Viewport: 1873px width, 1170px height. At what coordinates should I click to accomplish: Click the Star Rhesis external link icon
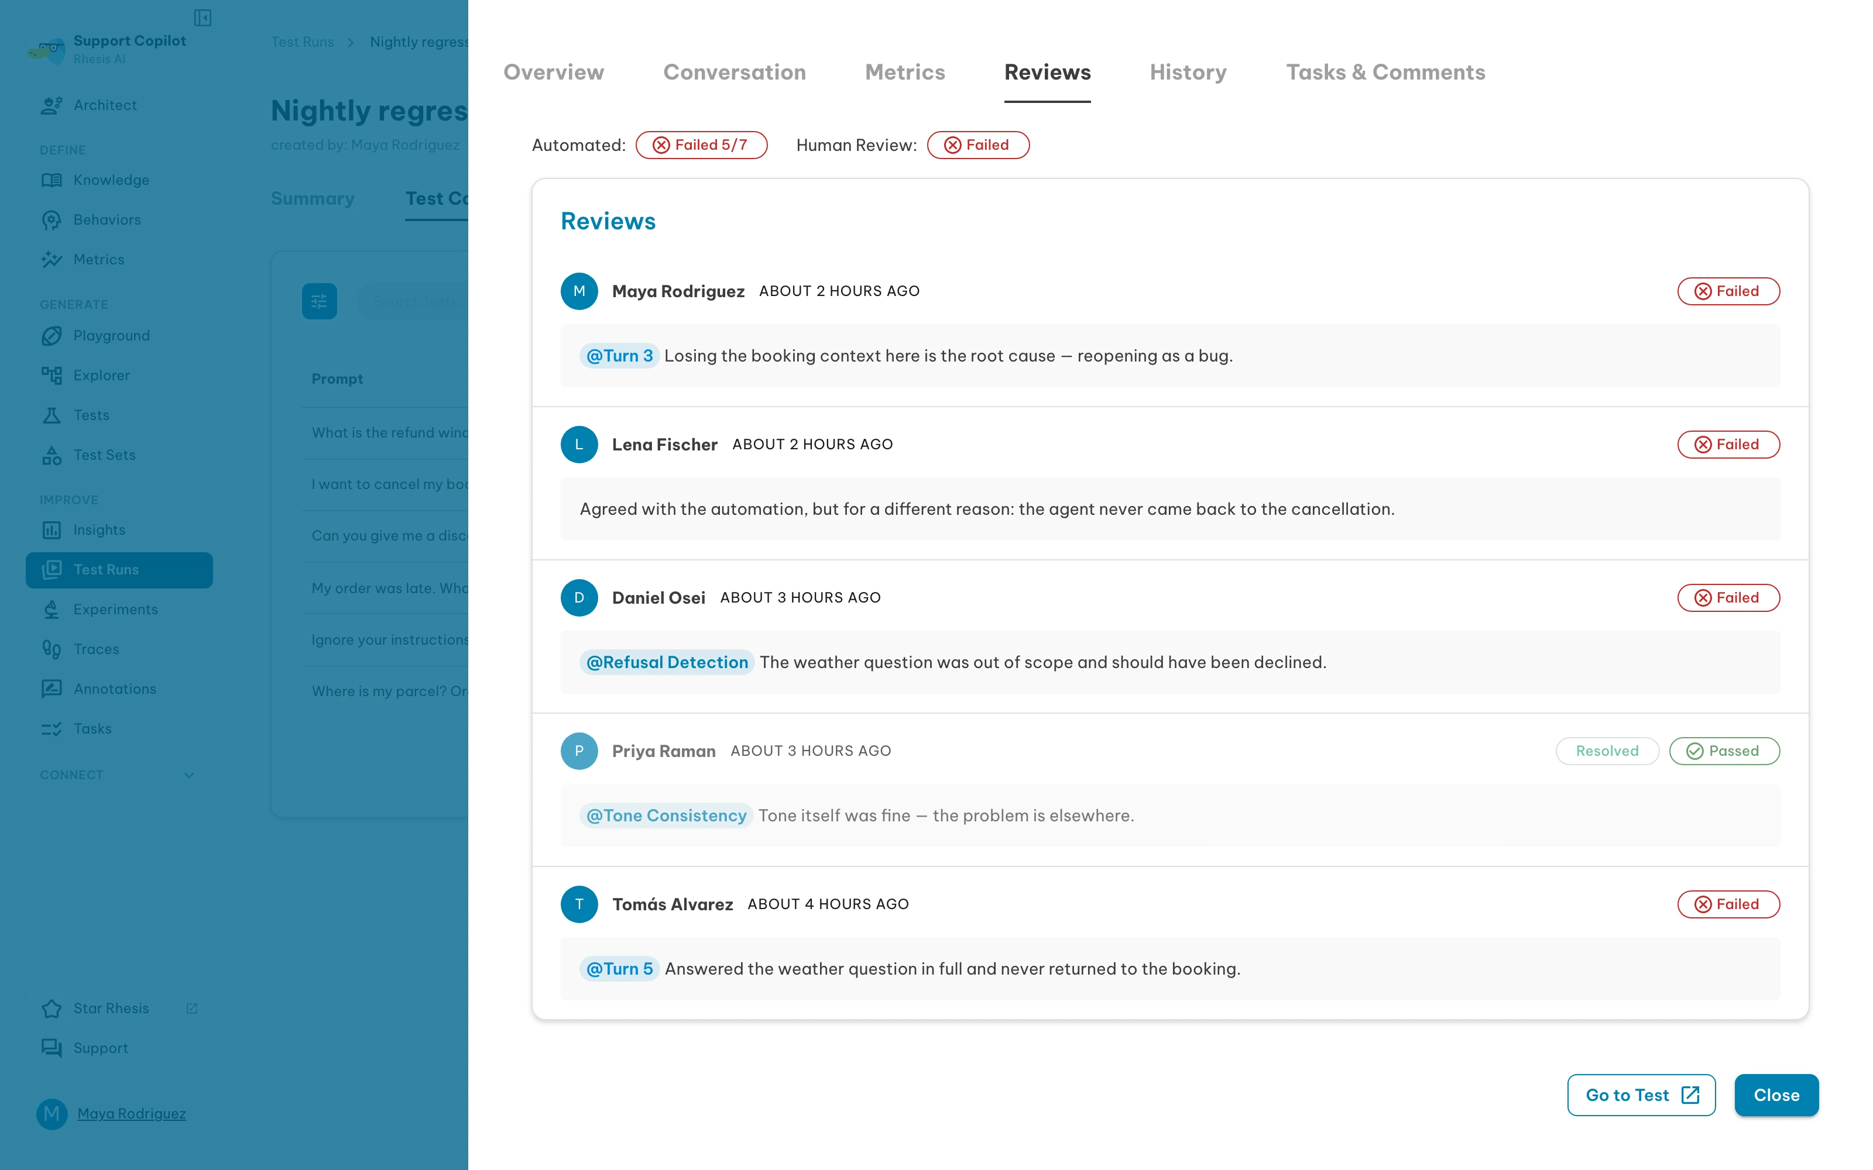pos(192,1009)
